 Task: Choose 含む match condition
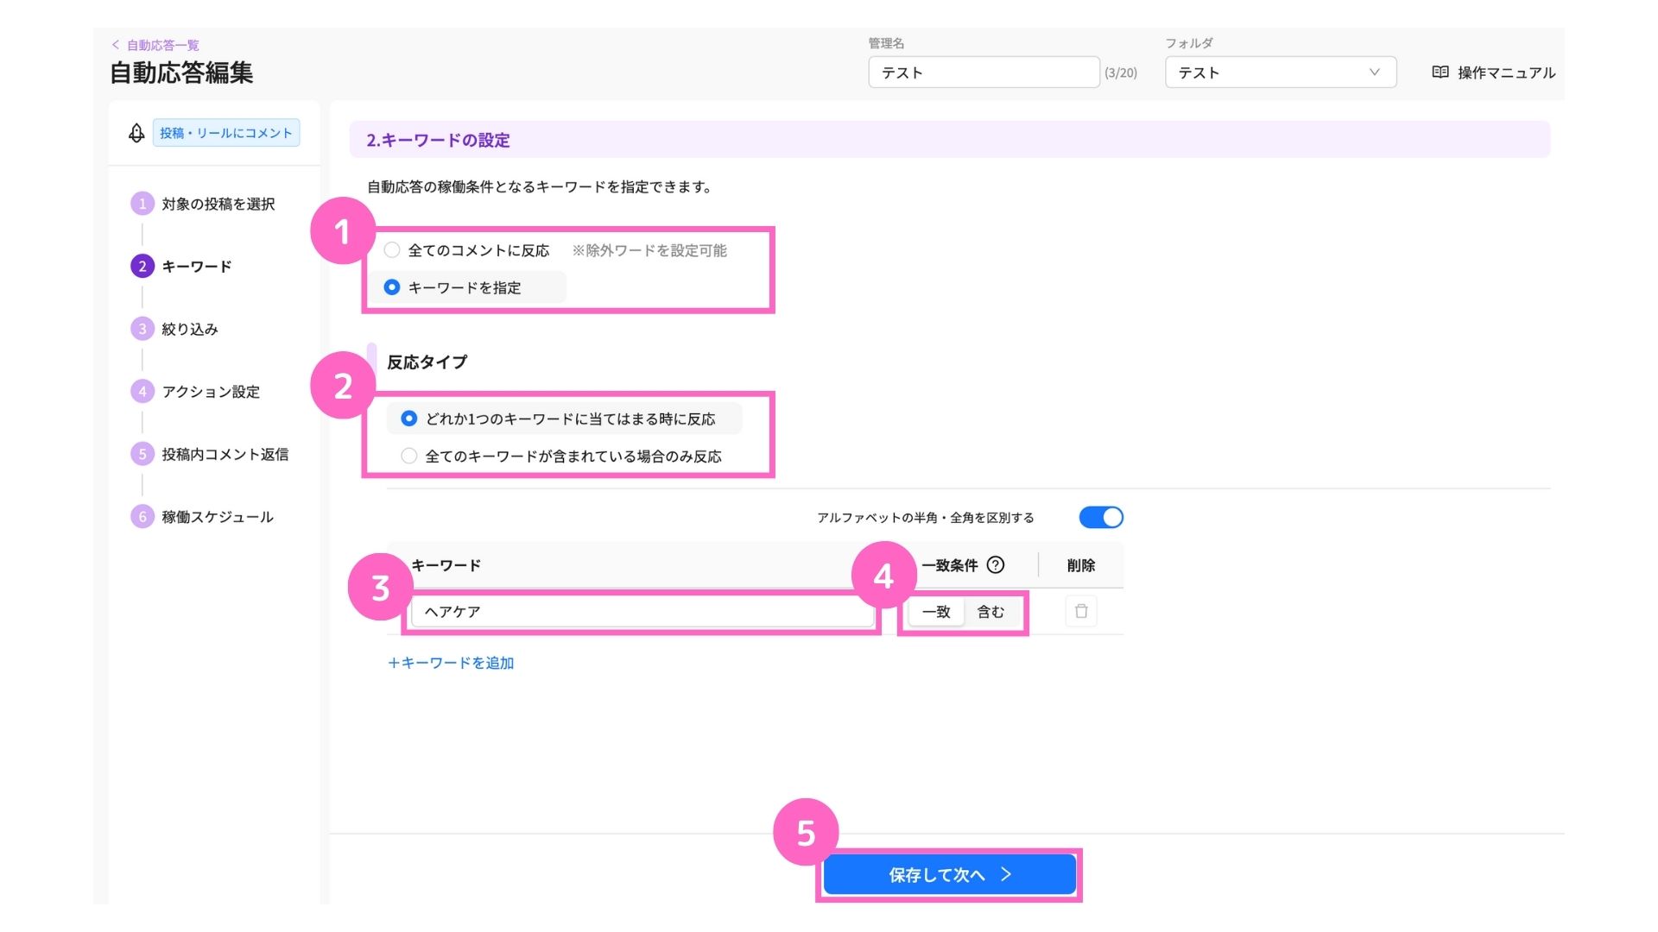click(x=990, y=612)
